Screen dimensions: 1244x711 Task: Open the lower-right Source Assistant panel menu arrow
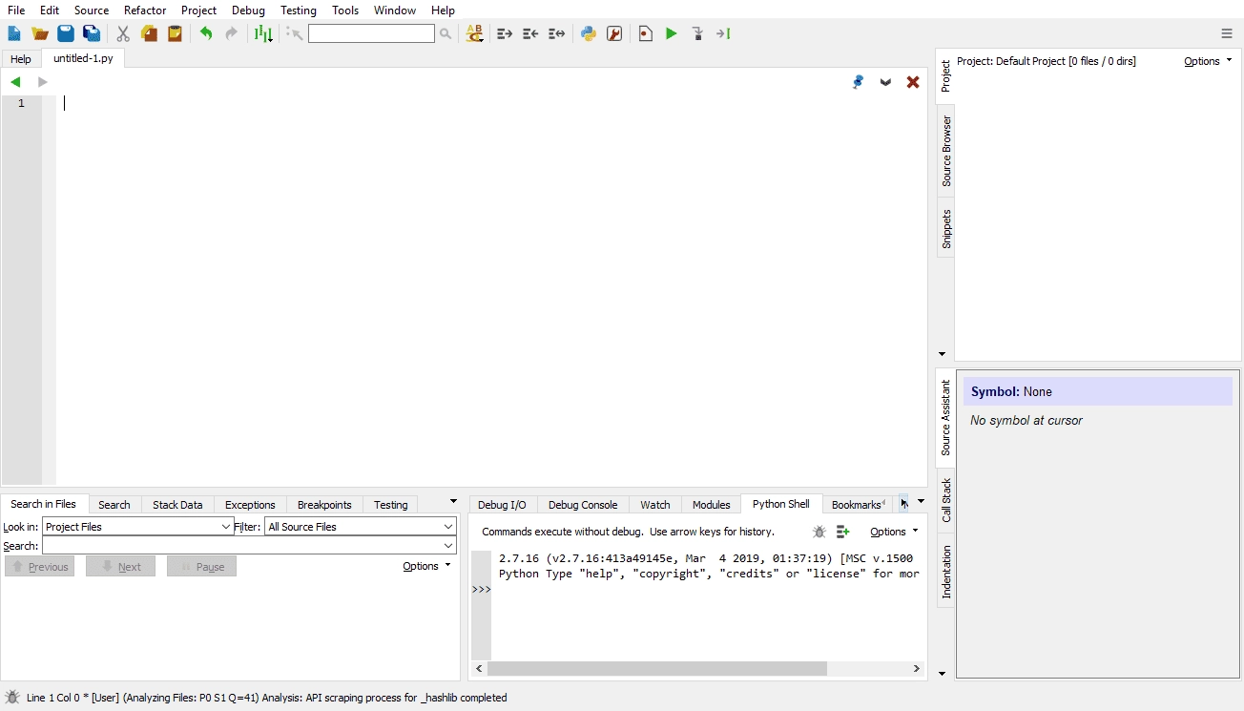(x=943, y=673)
